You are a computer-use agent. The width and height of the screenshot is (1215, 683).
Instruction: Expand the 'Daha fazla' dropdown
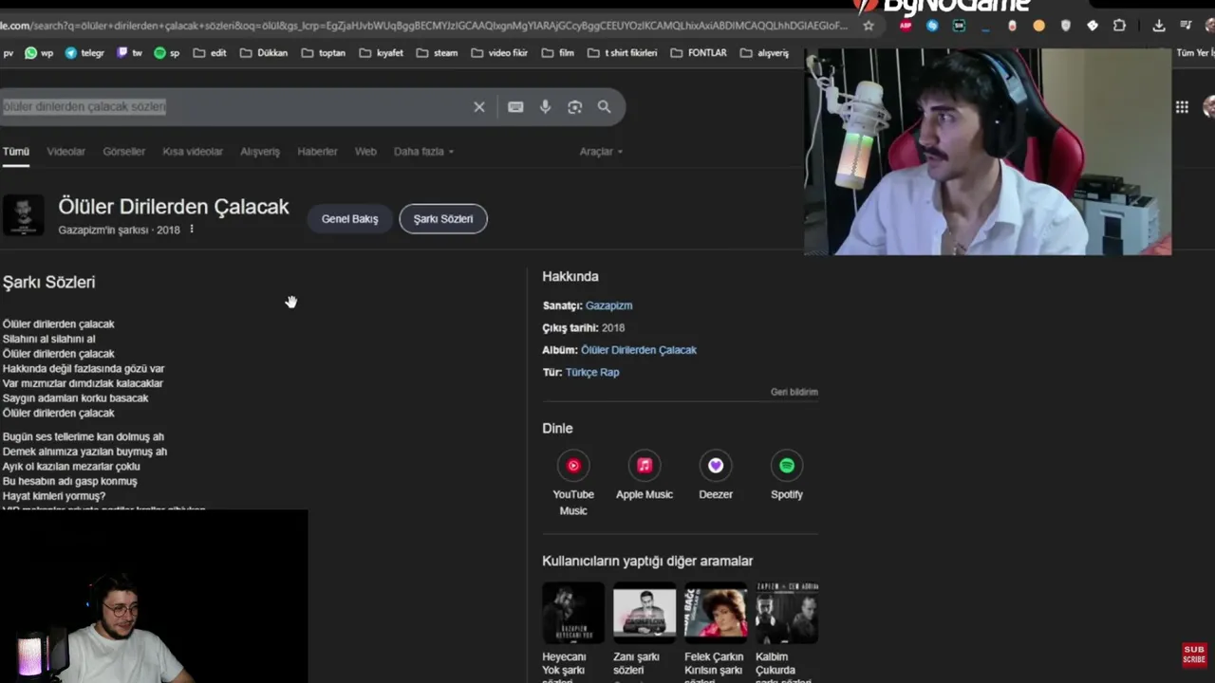423,152
